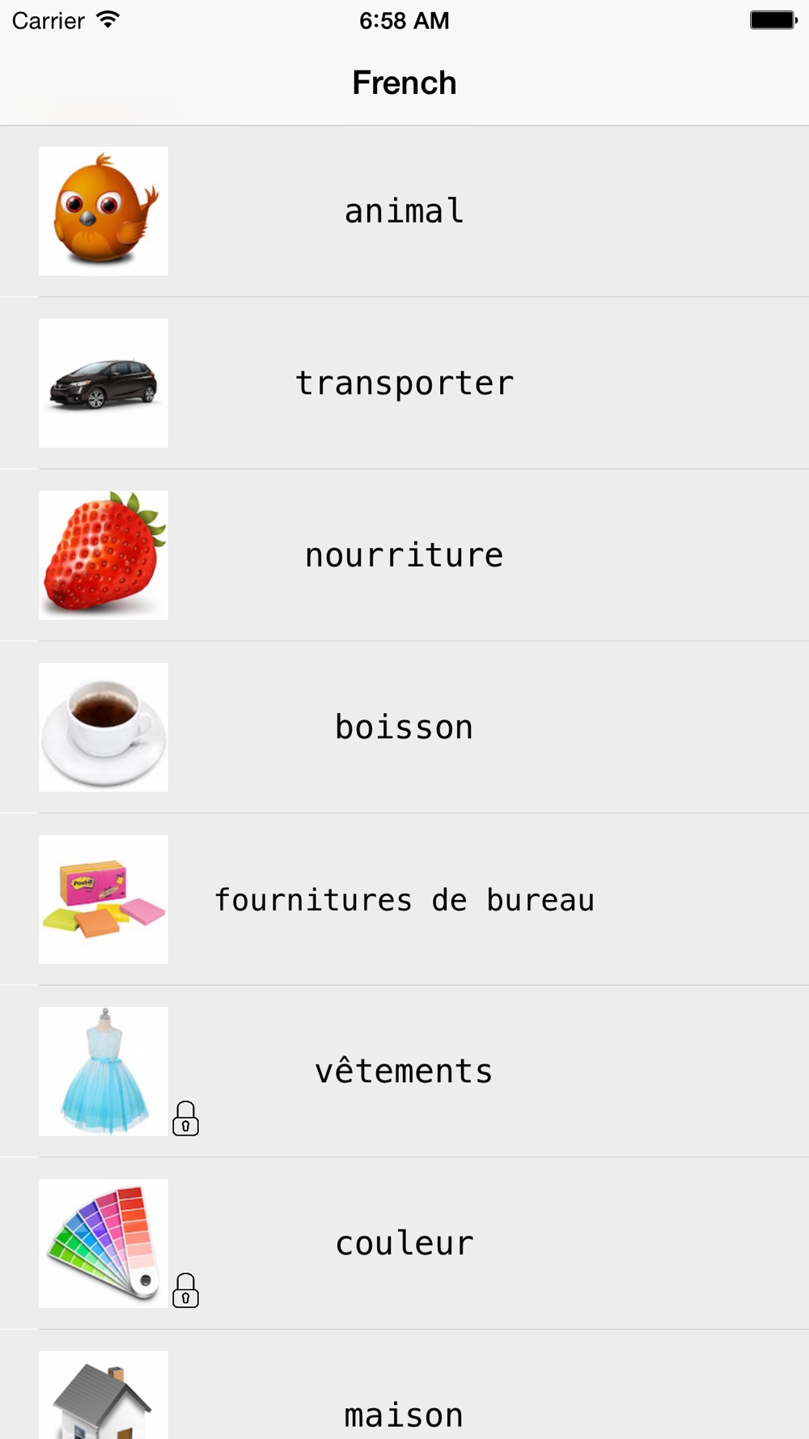Tap the black car transport icon
The height and width of the screenshot is (1439, 809).
[x=104, y=383]
